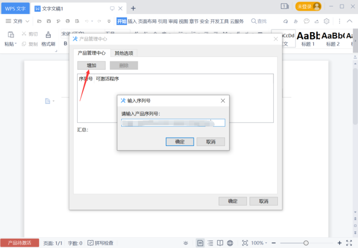The height and width of the screenshot is (248, 358).
Task: Confirm serial number with 确定 button
Action: 180,142
